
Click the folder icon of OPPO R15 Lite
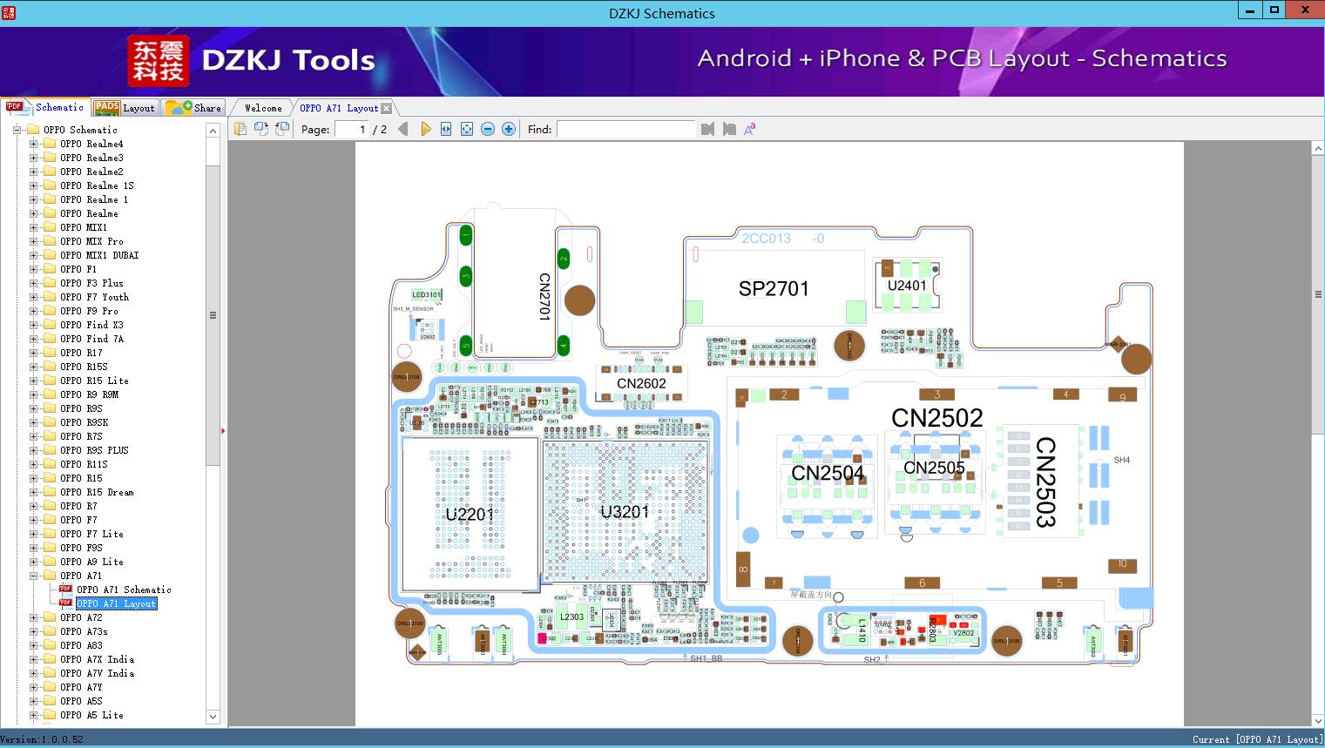pyautogui.click(x=50, y=381)
